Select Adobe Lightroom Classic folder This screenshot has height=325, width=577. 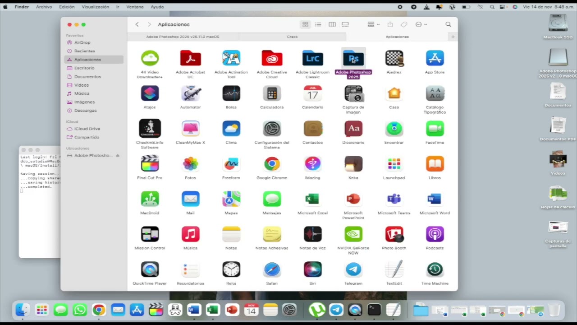click(x=312, y=58)
